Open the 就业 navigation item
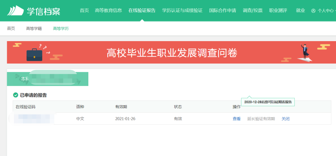This screenshot has height=156, width=336. 301,11
